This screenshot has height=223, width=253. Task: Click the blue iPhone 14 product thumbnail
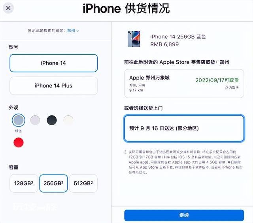tap(134, 39)
